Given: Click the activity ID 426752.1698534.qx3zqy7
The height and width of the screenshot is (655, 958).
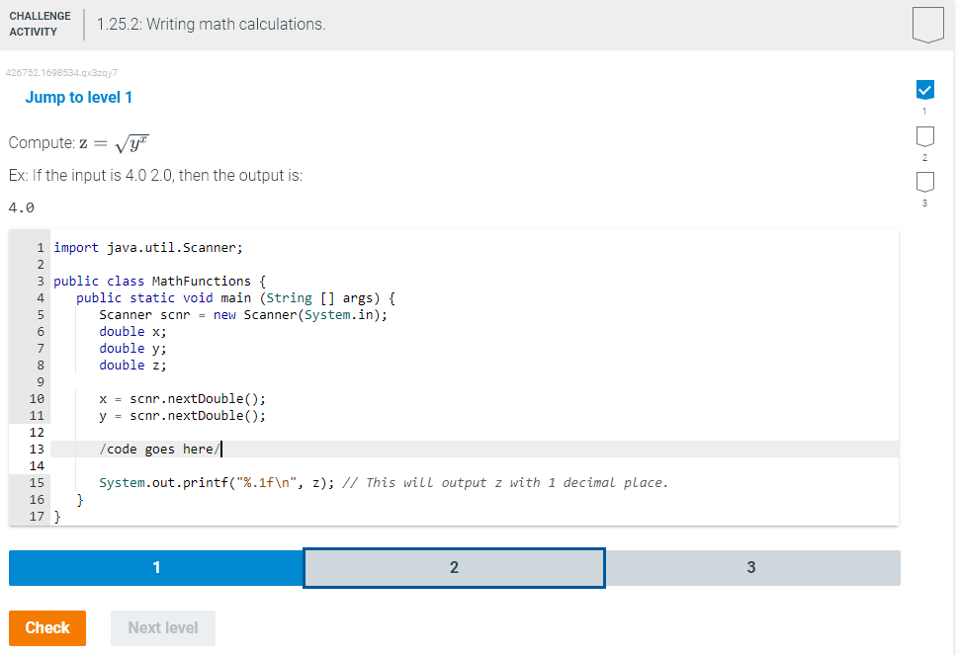Looking at the screenshot, I should tap(60, 72).
